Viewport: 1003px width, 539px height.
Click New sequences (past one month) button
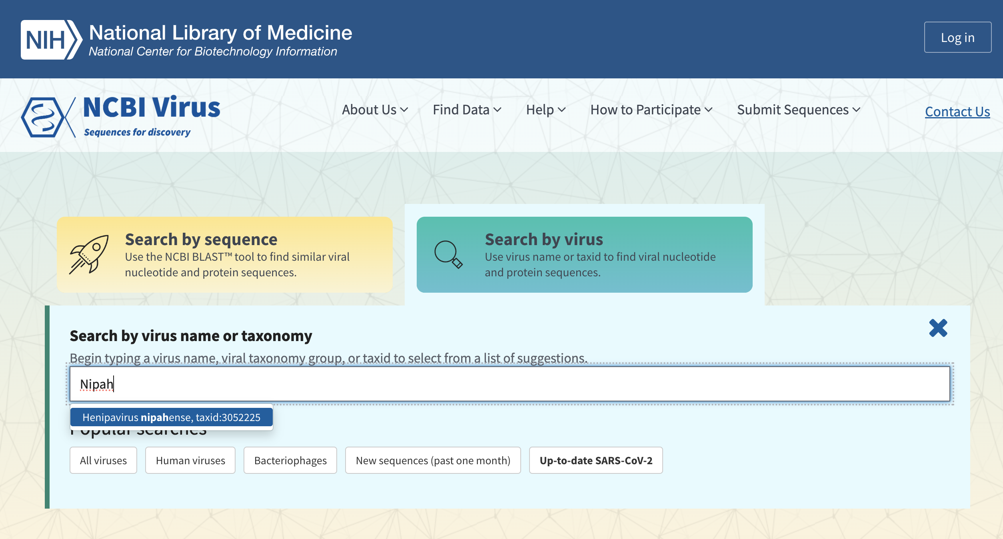point(433,460)
